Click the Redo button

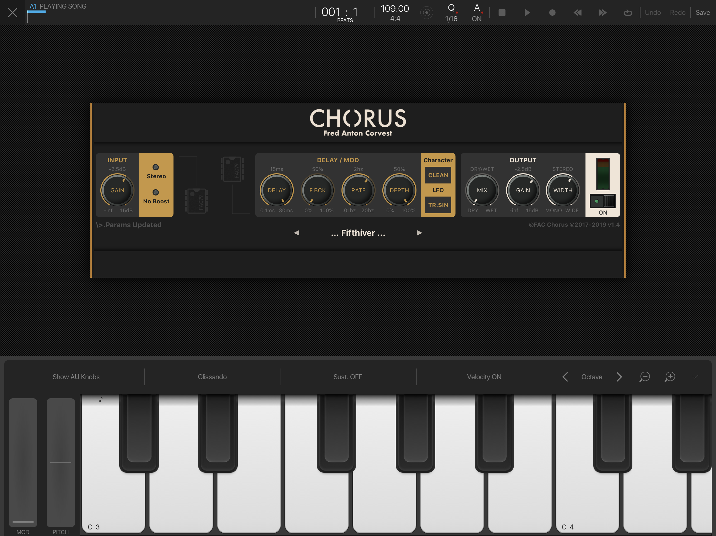(x=677, y=13)
